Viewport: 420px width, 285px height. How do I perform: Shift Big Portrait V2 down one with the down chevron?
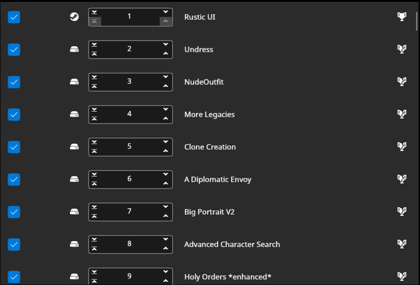point(166,207)
